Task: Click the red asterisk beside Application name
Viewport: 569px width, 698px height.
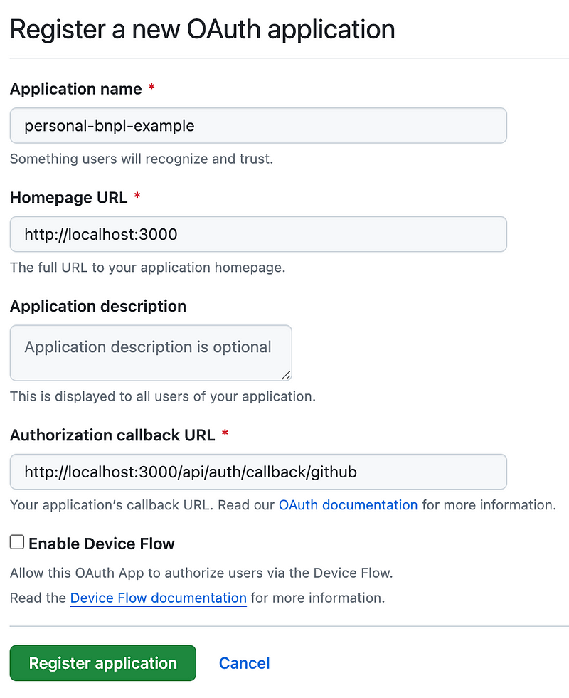Action: [151, 89]
